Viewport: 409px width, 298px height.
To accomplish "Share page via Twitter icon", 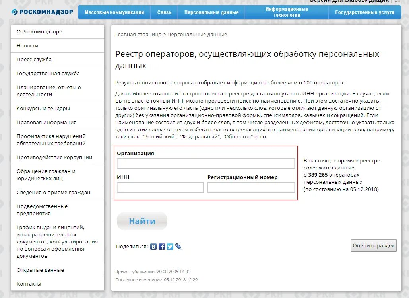I will pos(170,247).
